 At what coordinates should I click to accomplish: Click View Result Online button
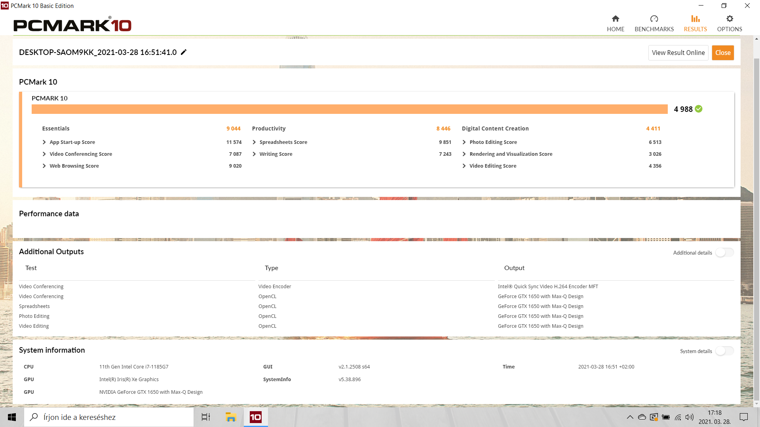click(x=678, y=53)
